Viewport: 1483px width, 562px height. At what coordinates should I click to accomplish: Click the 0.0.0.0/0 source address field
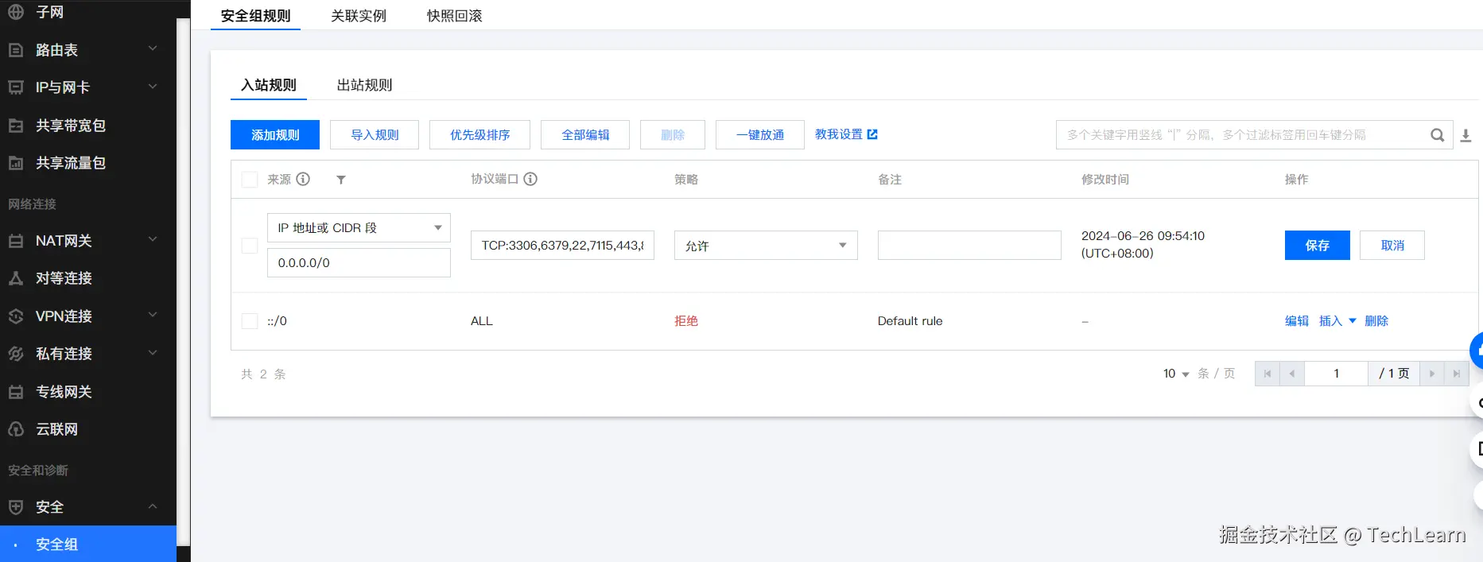(359, 263)
